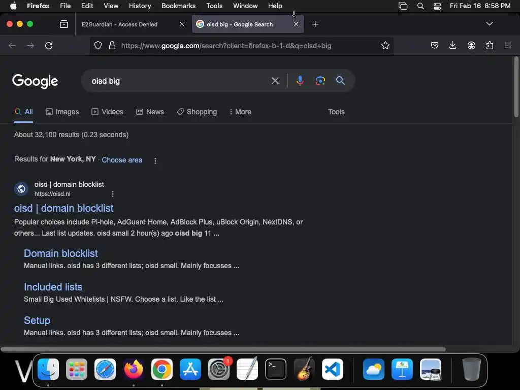Open the Firefox hamburger application menu
Screen dimensions: 520x390
point(508,45)
